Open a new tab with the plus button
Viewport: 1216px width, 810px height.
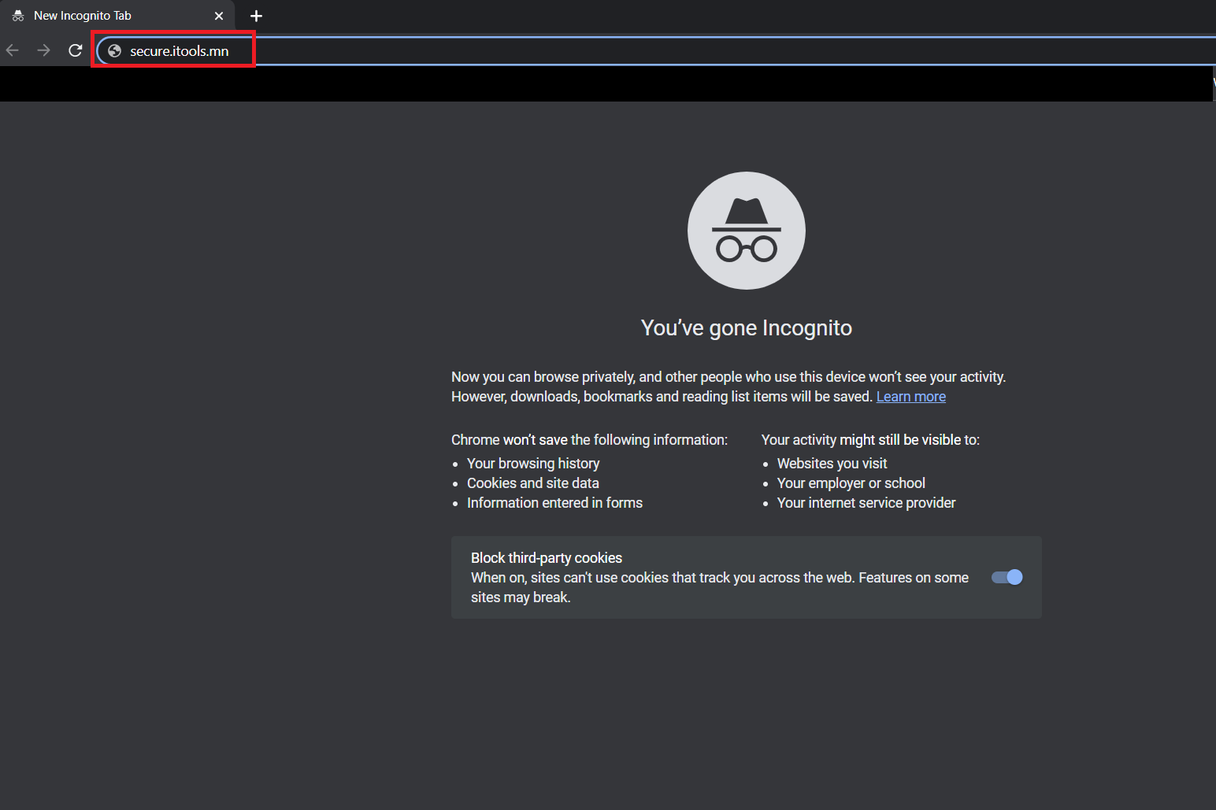tap(256, 16)
